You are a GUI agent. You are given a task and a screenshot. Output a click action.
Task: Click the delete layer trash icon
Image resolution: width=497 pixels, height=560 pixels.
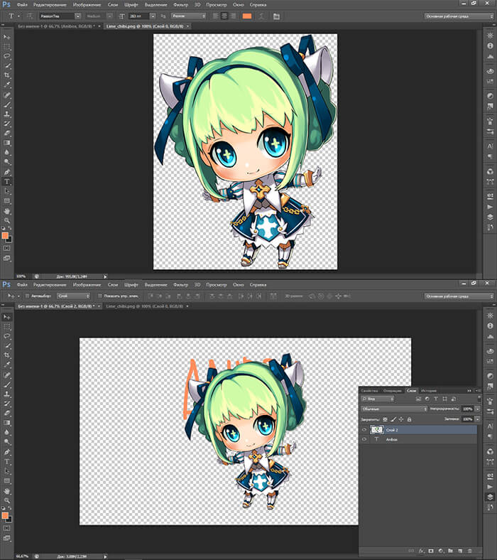point(469,551)
